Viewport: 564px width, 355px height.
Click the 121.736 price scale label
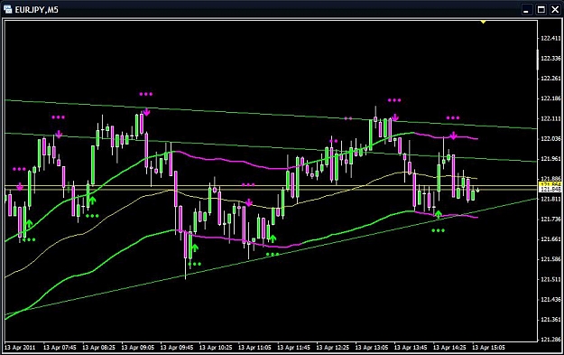coord(550,219)
